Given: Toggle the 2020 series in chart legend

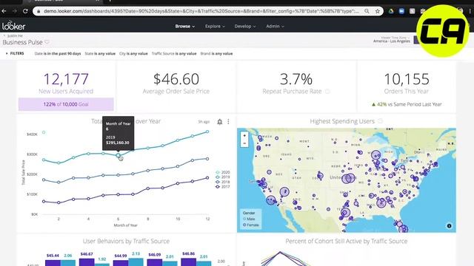Looking at the screenshot, I should [x=223, y=172].
